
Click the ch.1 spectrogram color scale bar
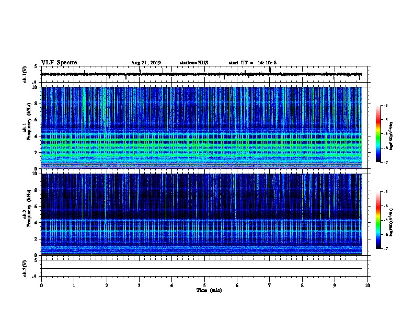pyautogui.click(x=378, y=134)
